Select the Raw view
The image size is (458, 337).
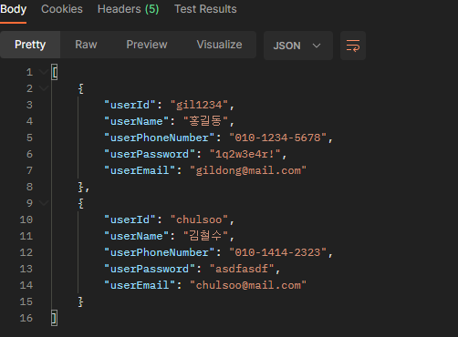point(86,45)
